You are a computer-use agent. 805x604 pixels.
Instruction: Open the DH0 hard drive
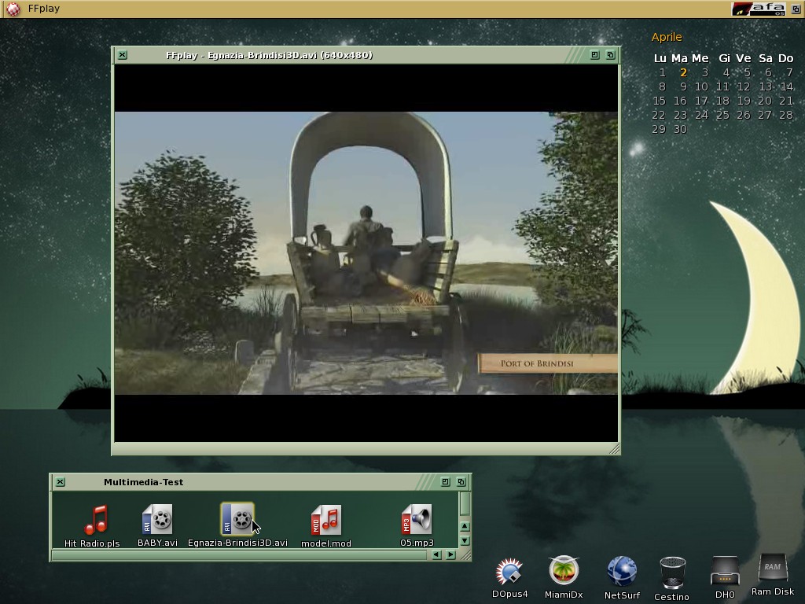click(x=725, y=572)
